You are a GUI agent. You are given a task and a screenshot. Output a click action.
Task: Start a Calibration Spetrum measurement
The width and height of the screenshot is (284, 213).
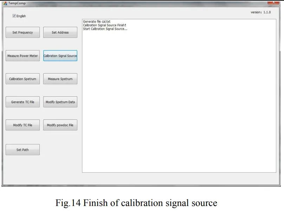(x=22, y=78)
